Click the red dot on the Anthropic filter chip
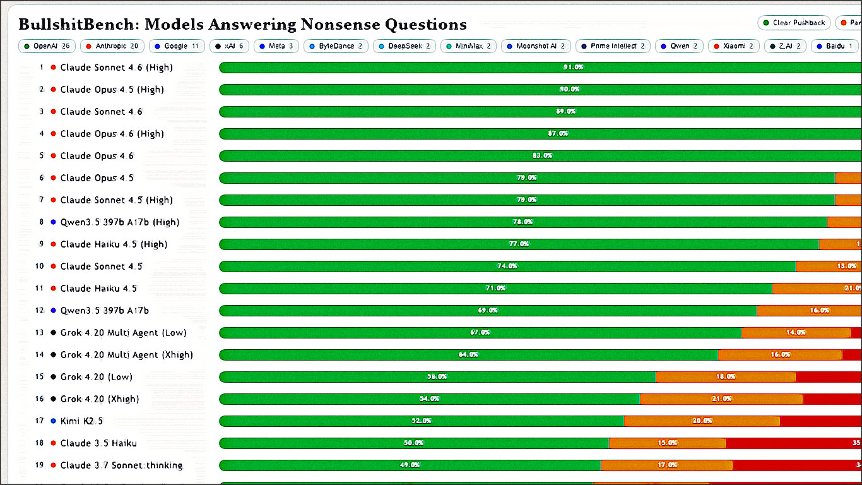The width and height of the screenshot is (862, 485). click(x=90, y=45)
